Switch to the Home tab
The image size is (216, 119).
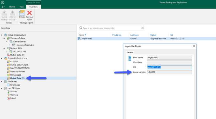12,7
